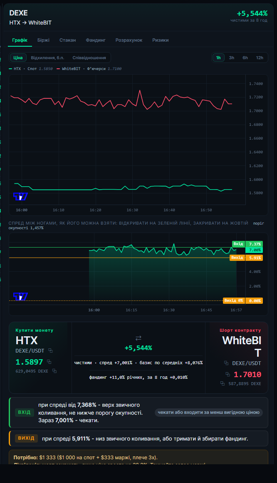Click the green price 1.5897
This screenshot has width=277, height=483.
coord(30,362)
